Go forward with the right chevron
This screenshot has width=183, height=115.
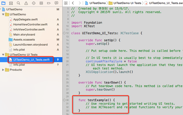(80, 3)
